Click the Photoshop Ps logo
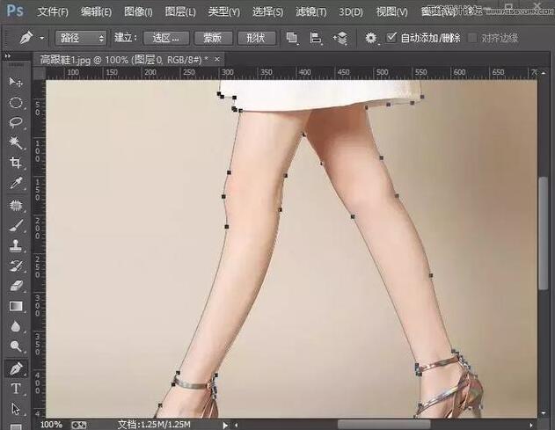Screen dimensions: 555x430 [x=15, y=11]
